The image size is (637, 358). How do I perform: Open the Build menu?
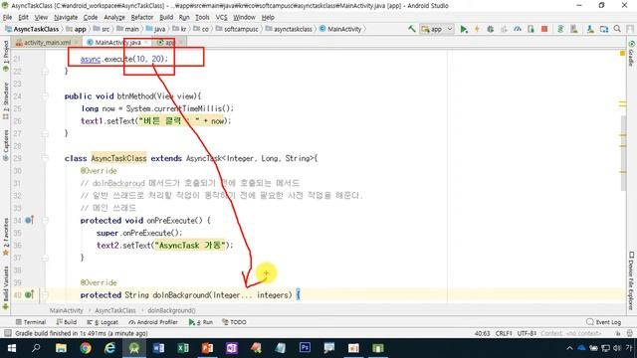166,17
